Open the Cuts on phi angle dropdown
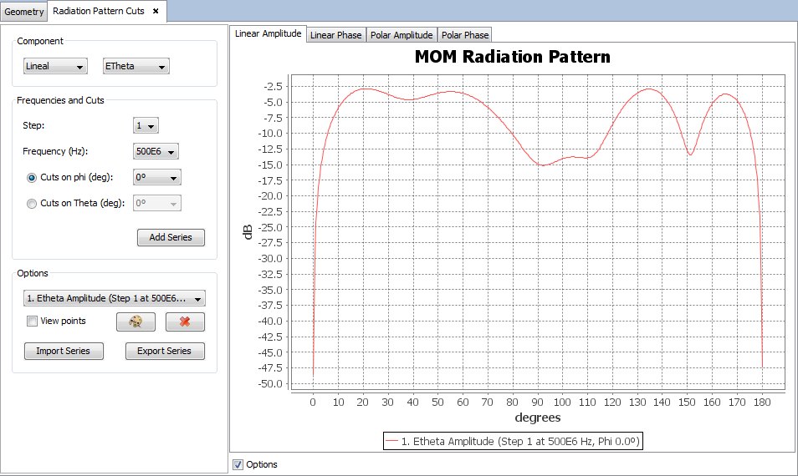This screenshot has width=798, height=476. (157, 178)
